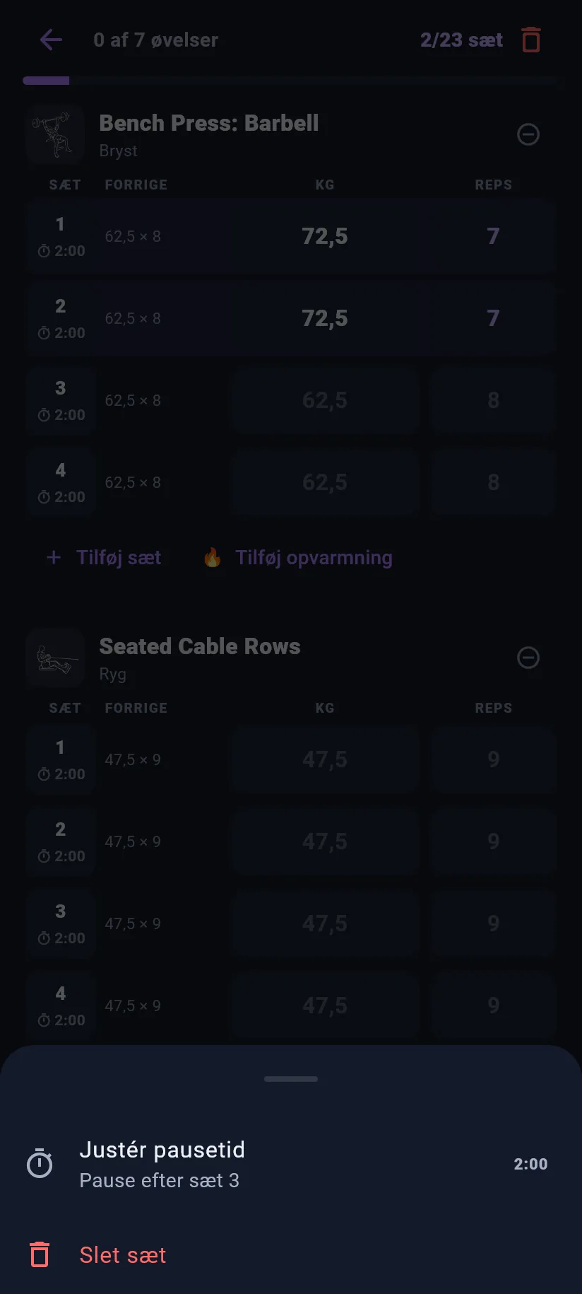Click the red trash icon in header
This screenshot has height=1294, width=582.
(x=531, y=40)
